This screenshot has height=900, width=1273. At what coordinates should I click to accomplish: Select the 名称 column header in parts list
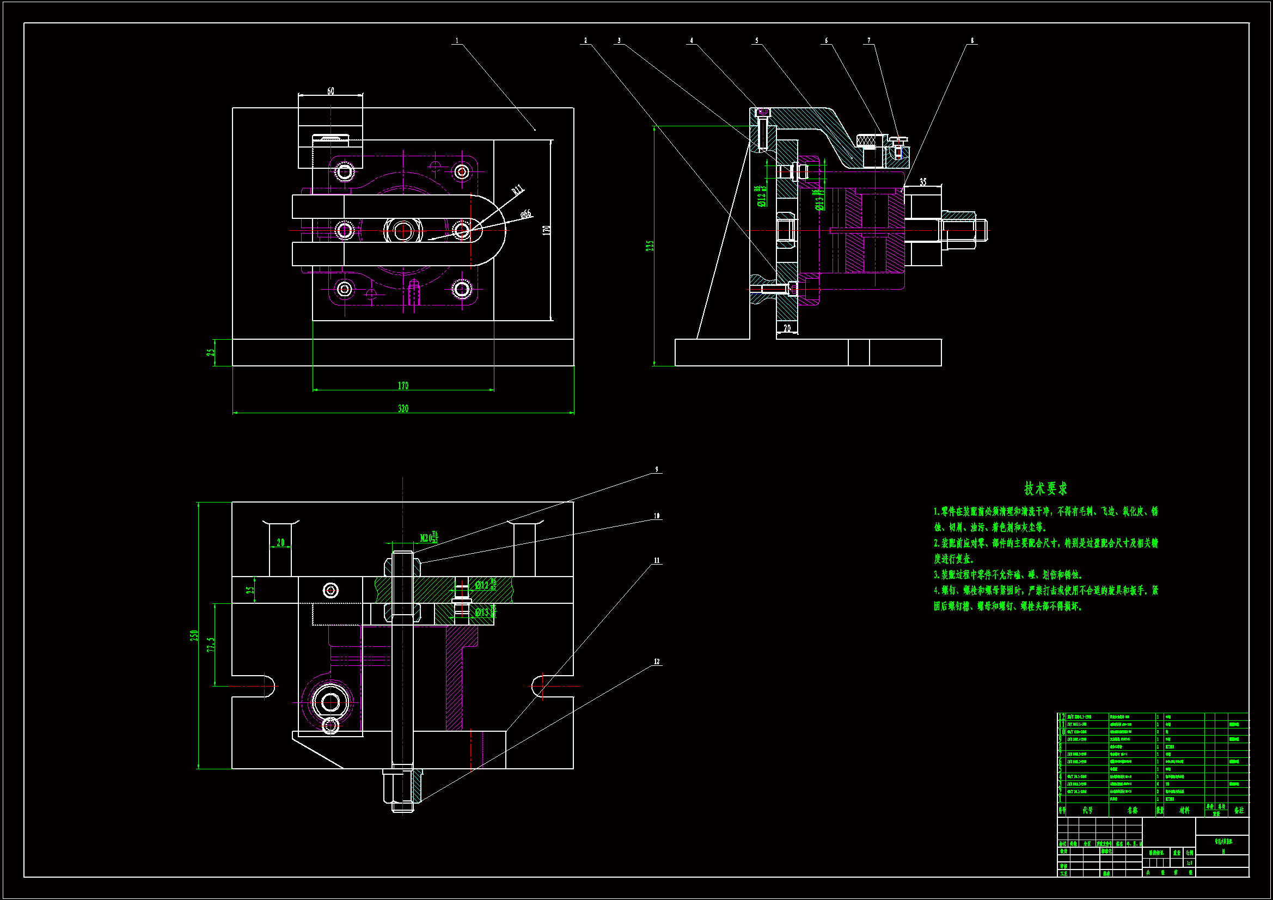click(x=1132, y=810)
